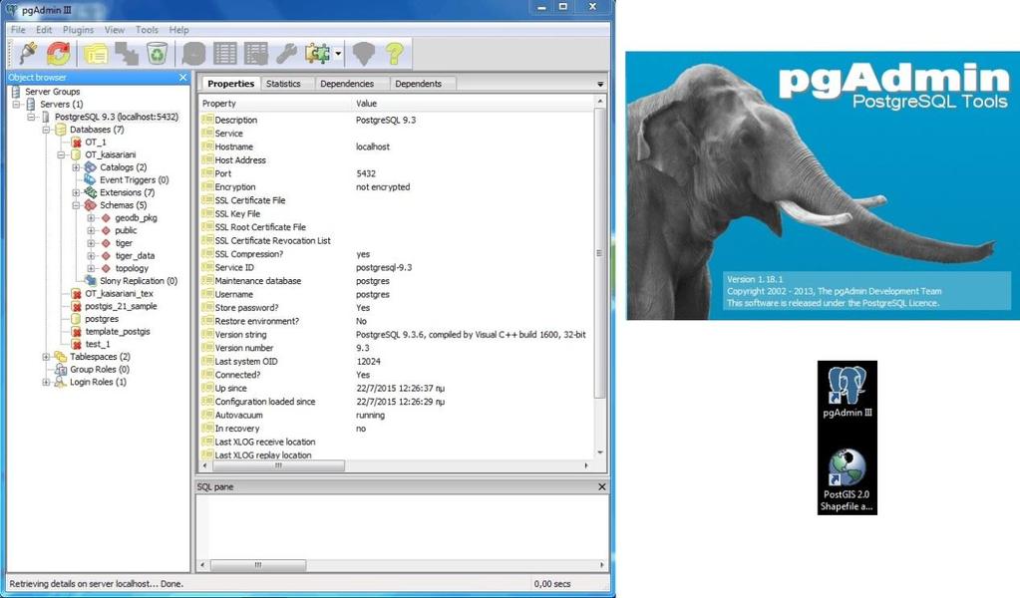
Task: Select the Properties tab
Action: [x=231, y=84]
